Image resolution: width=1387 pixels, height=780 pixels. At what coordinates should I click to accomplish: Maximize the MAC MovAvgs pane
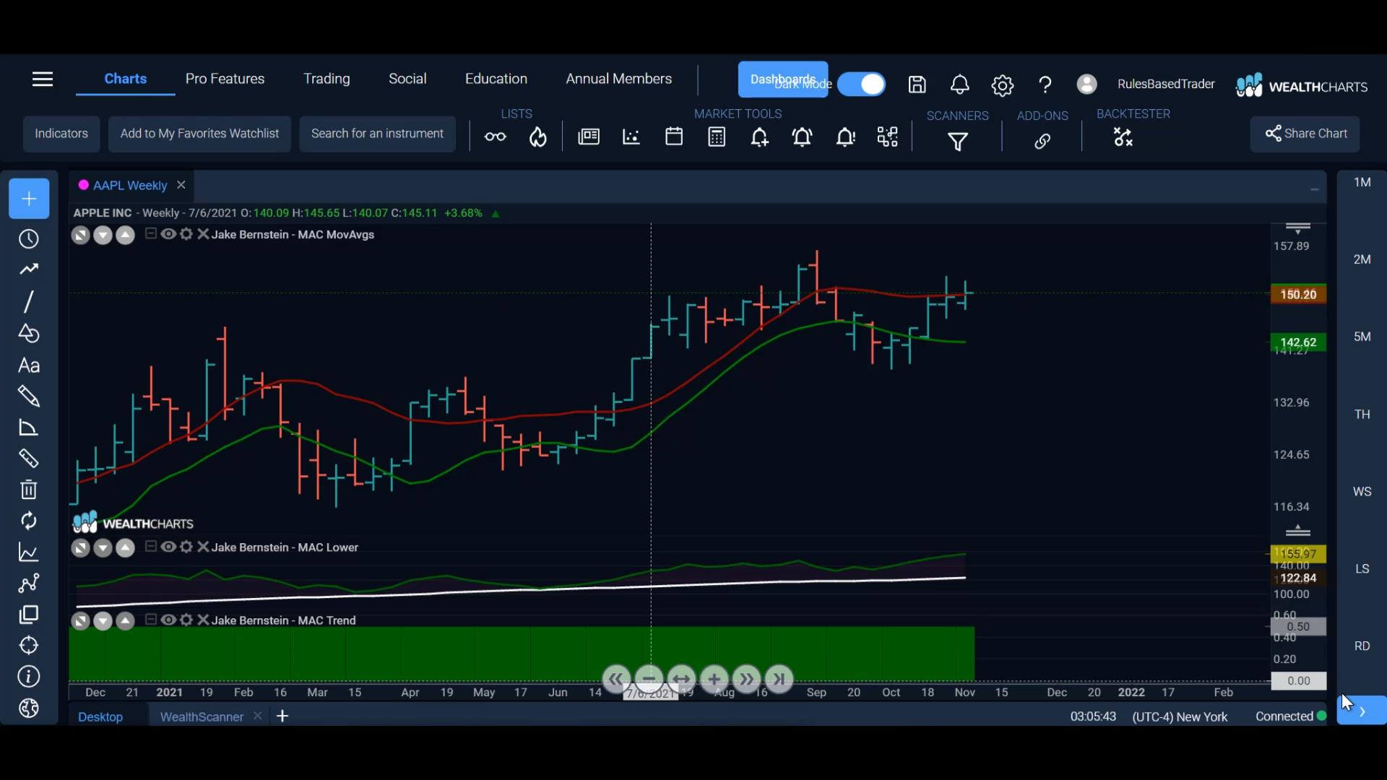pos(80,235)
